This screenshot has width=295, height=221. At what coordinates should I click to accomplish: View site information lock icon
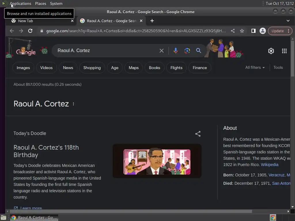[42, 31]
